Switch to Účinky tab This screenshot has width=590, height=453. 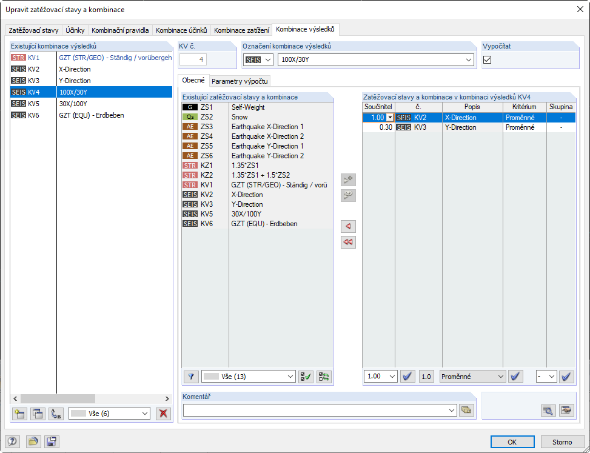(75, 30)
